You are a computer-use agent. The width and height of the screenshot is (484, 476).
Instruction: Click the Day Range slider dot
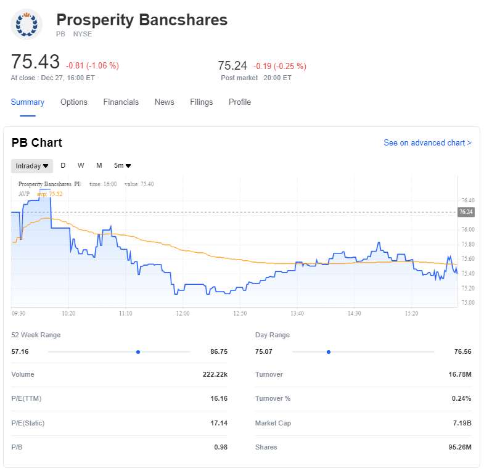pos(329,352)
